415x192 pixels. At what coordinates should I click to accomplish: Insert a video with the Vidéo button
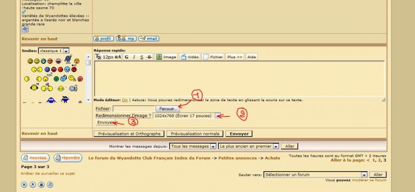pyautogui.click(x=189, y=57)
